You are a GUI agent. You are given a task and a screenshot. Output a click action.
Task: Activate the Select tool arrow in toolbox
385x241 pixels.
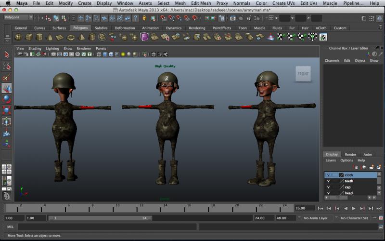coord(7,54)
